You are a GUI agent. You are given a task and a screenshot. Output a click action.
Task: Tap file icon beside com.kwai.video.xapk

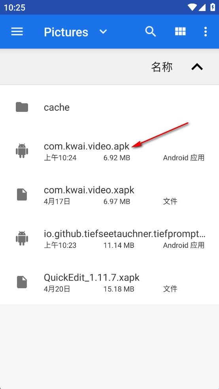click(22, 194)
